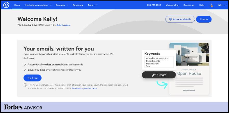Click the Open House house photo thumbnail
This screenshot has width=229, height=113.
(x=189, y=54)
